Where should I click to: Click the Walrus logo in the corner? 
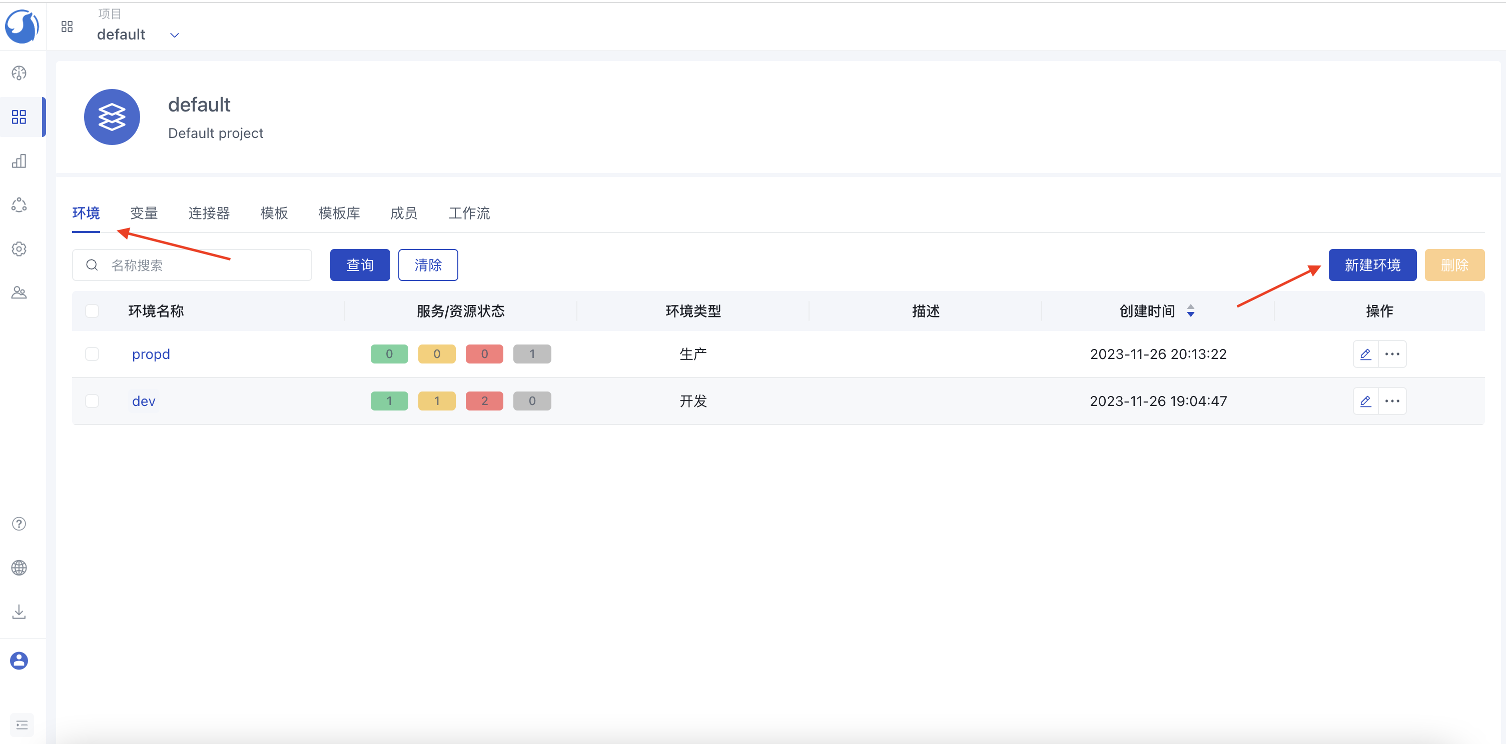22,26
